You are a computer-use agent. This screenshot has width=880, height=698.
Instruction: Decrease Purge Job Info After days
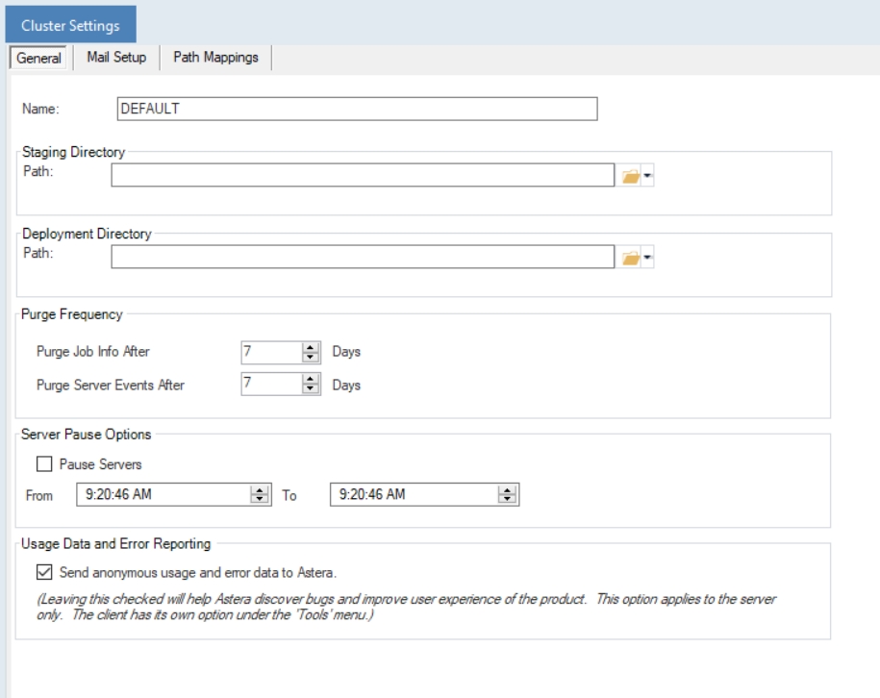pyautogui.click(x=311, y=357)
